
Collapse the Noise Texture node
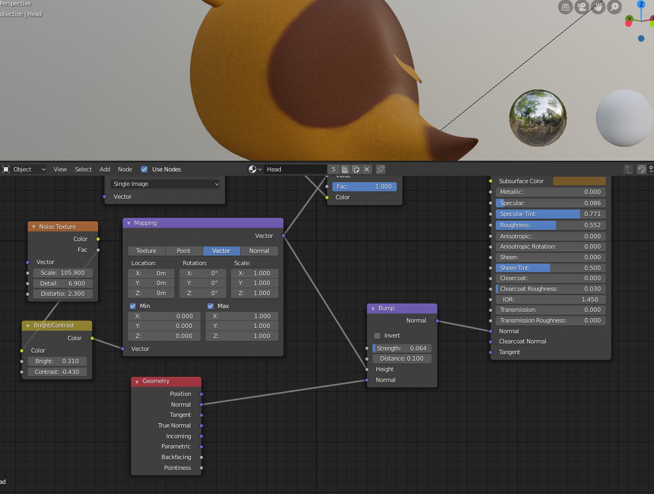[x=33, y=227]
